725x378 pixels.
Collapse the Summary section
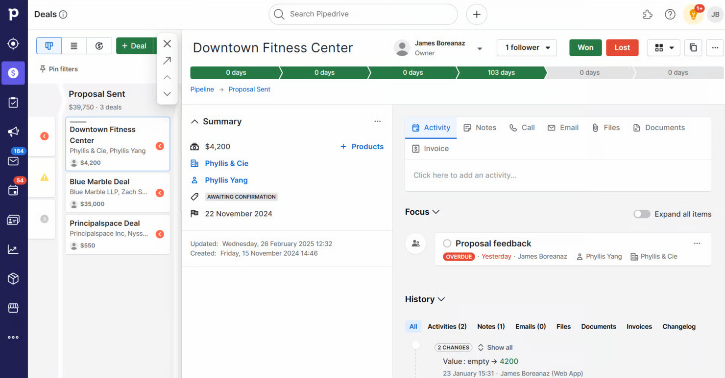194,121
